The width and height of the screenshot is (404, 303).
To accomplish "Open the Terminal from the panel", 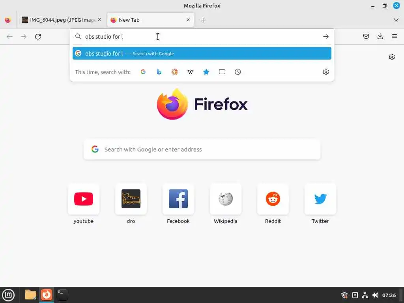I will tap(62, 295).
